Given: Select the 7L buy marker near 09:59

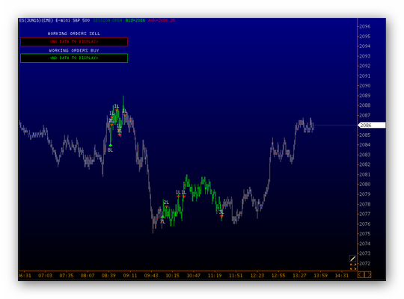Looking at the screenshot, I should tap(162, 217).
